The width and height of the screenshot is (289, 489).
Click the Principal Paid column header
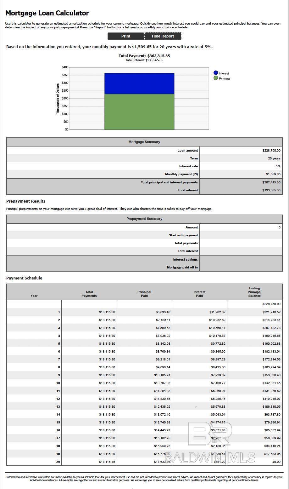pos(144,294)
